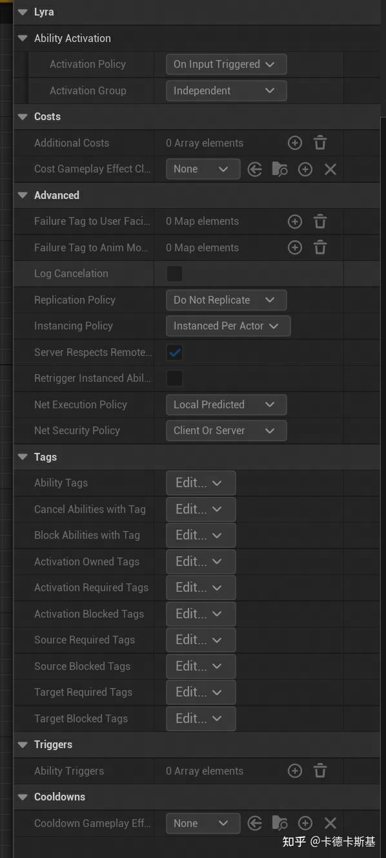Use selected asset for Cooldown Gameplay Effect
Viewport: 386px width, 858px height.
tap(255, 823)
